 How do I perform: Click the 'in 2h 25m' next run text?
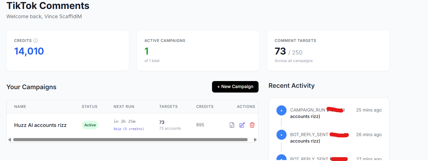coord(124,121)
